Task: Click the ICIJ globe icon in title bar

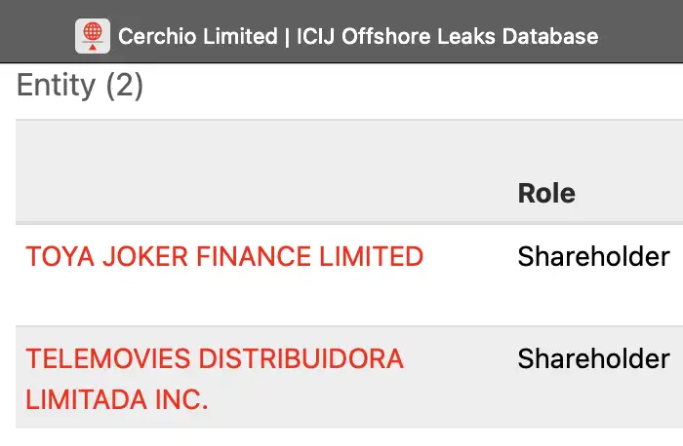Action: coord(92,36)
